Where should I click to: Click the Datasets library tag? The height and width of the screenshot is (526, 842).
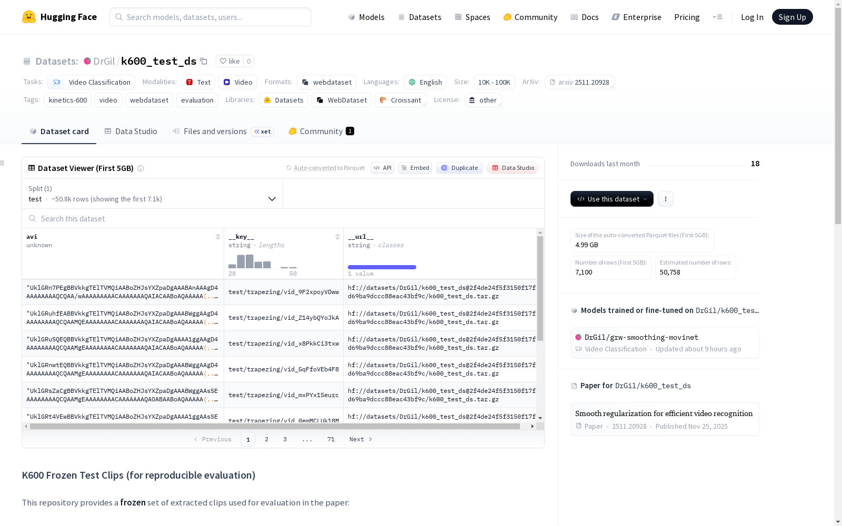pyautogui.click(x=284, y=100)
